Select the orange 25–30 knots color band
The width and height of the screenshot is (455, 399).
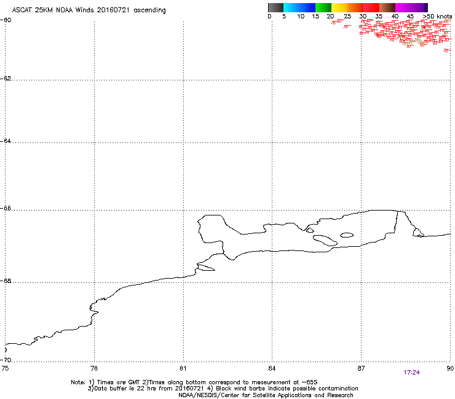(x=355, y=7)
